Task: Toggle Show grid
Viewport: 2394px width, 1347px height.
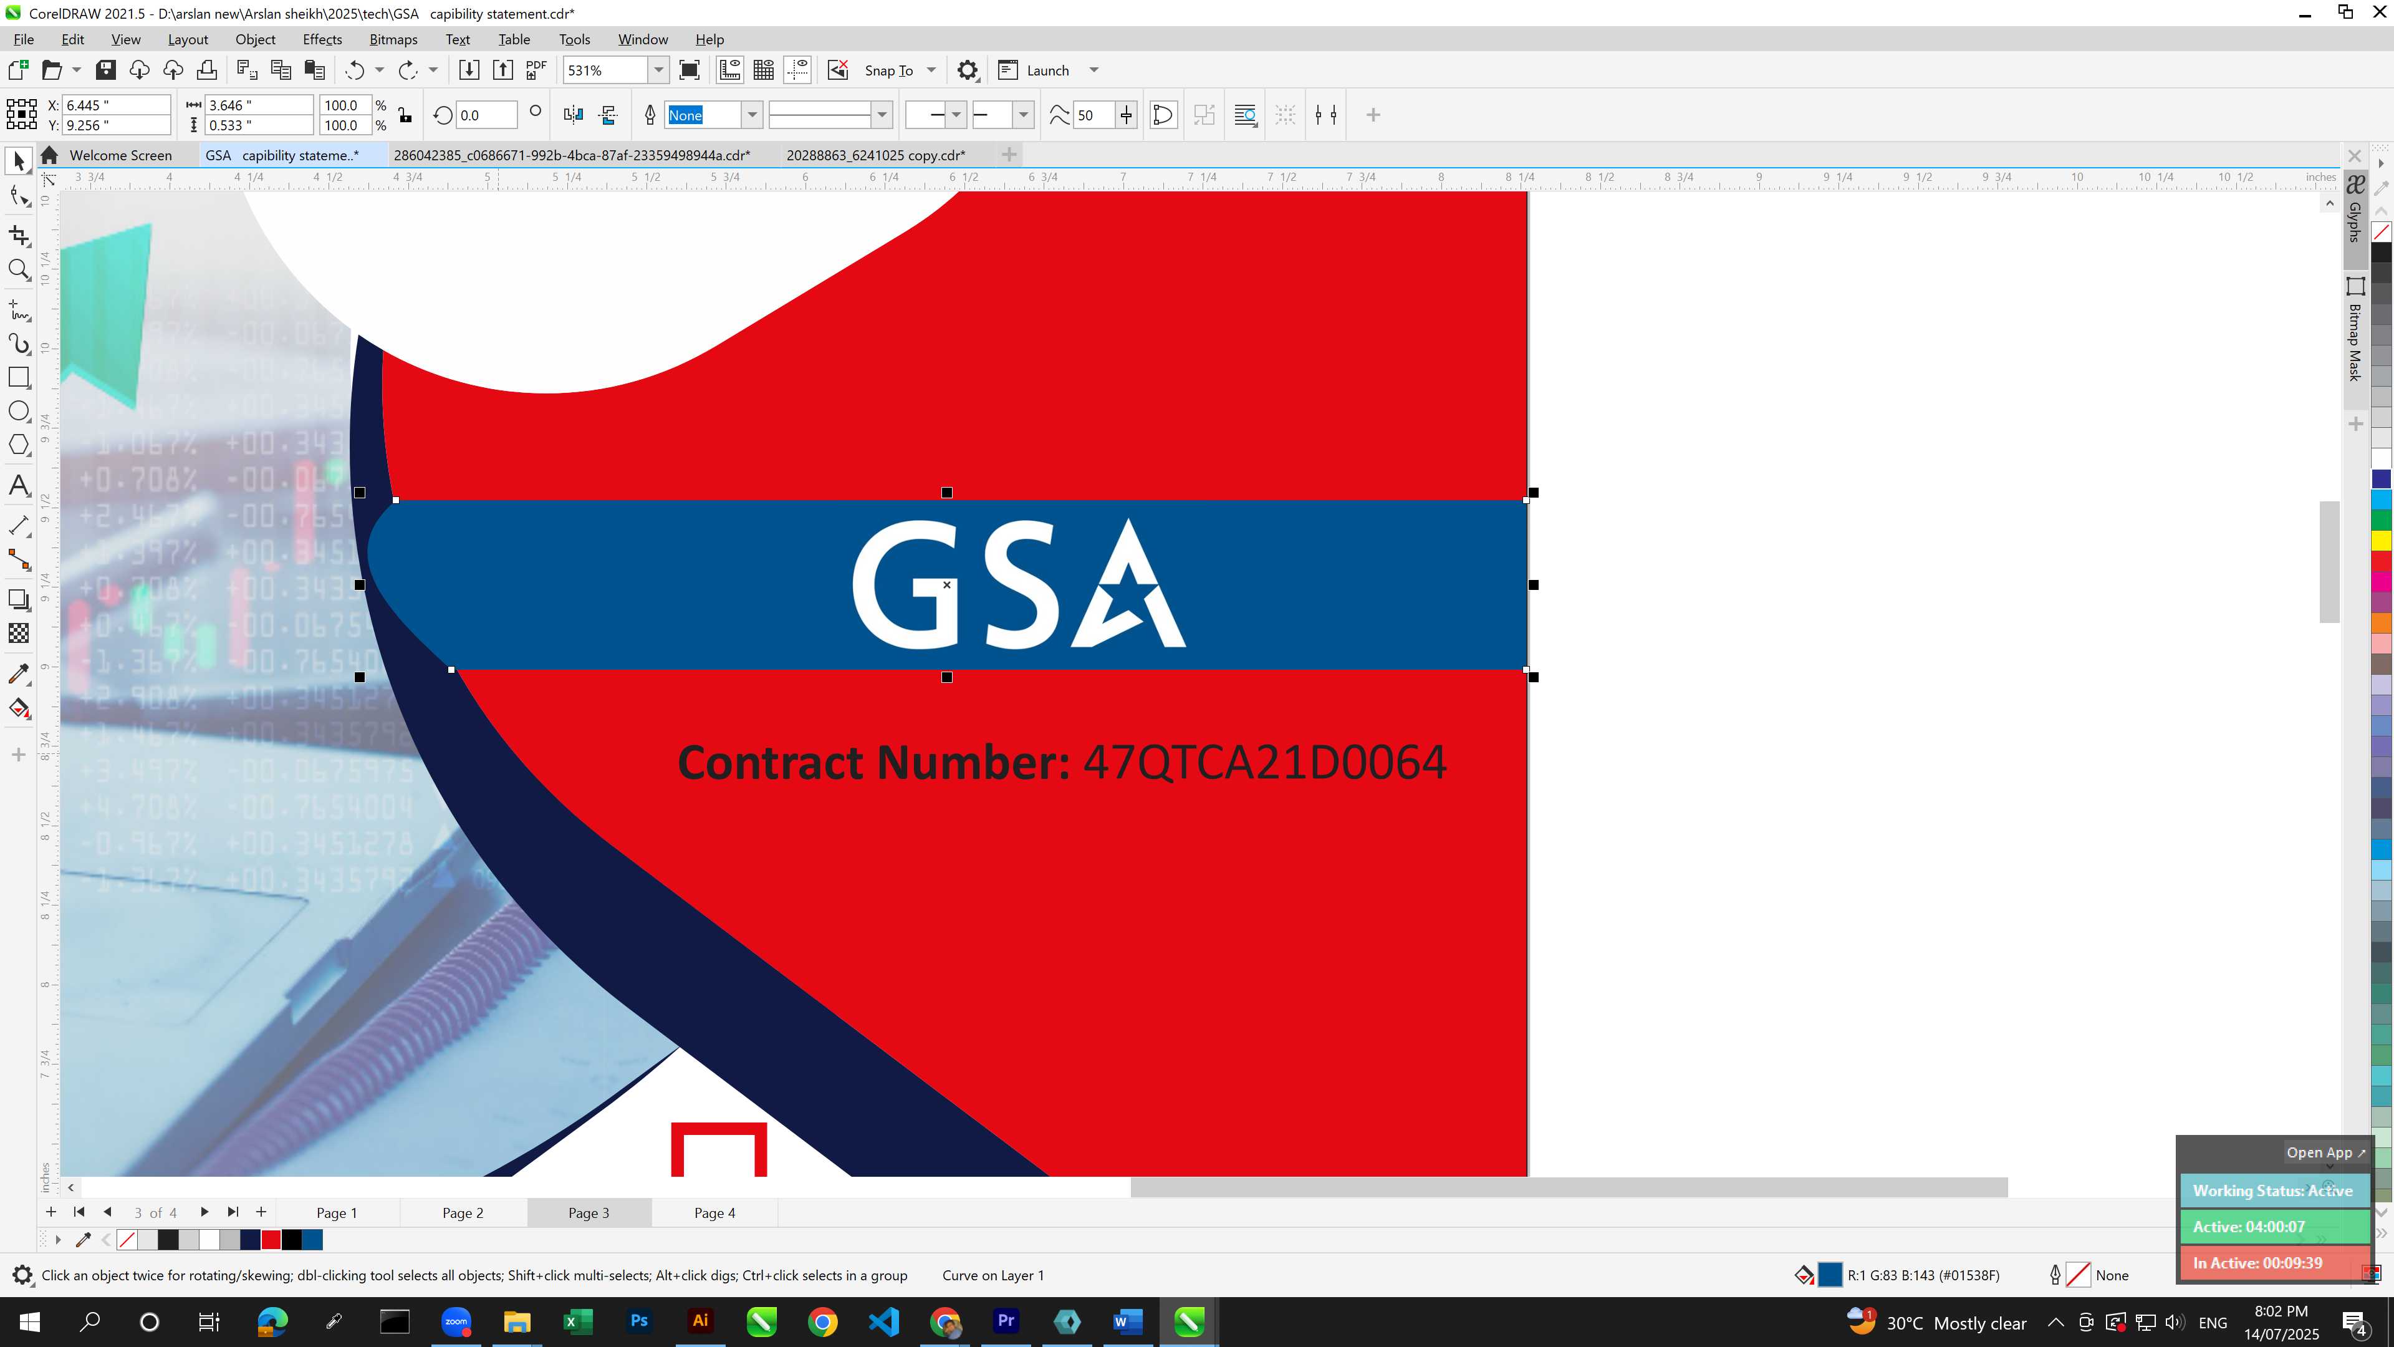Action: click(x=764, y=70)
